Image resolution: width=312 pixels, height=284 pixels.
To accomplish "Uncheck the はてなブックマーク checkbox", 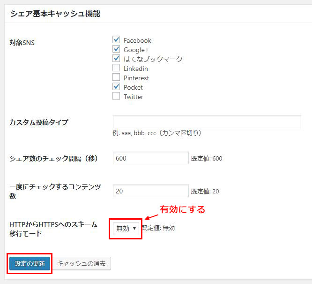I will 116,58.
